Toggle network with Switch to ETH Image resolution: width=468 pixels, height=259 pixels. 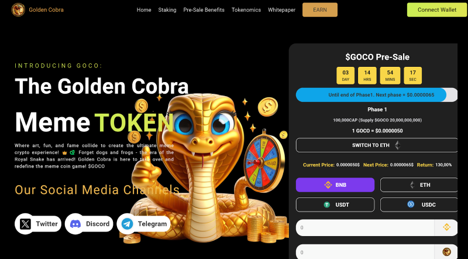click(377, 145)
